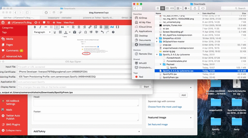Collapse the AddToAny meta box
This screenshot has width=248, height=138.
pos(139,131)
